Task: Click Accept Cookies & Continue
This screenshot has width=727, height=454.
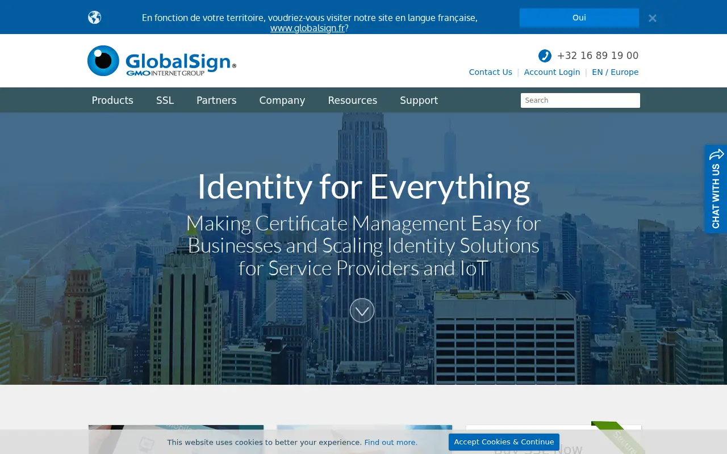Action: [x=504, y=442]
